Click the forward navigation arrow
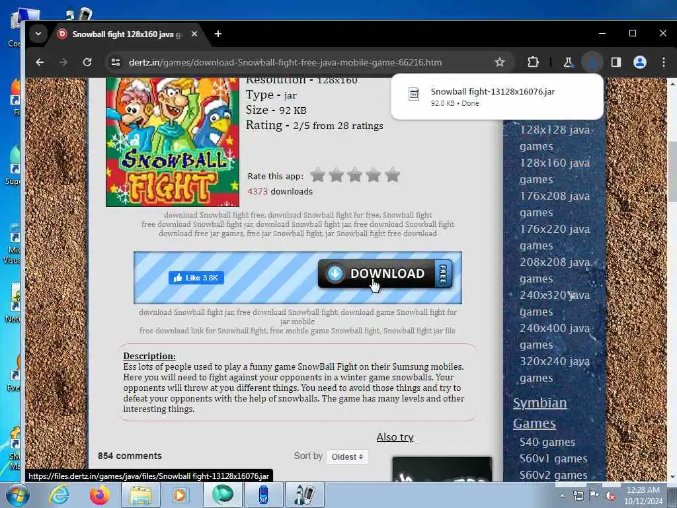Image resolution: width=677 pixels, height=508 pixels. click(63, 62)
